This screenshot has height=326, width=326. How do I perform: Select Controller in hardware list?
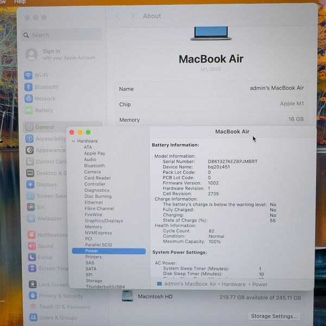coord(95,184)
